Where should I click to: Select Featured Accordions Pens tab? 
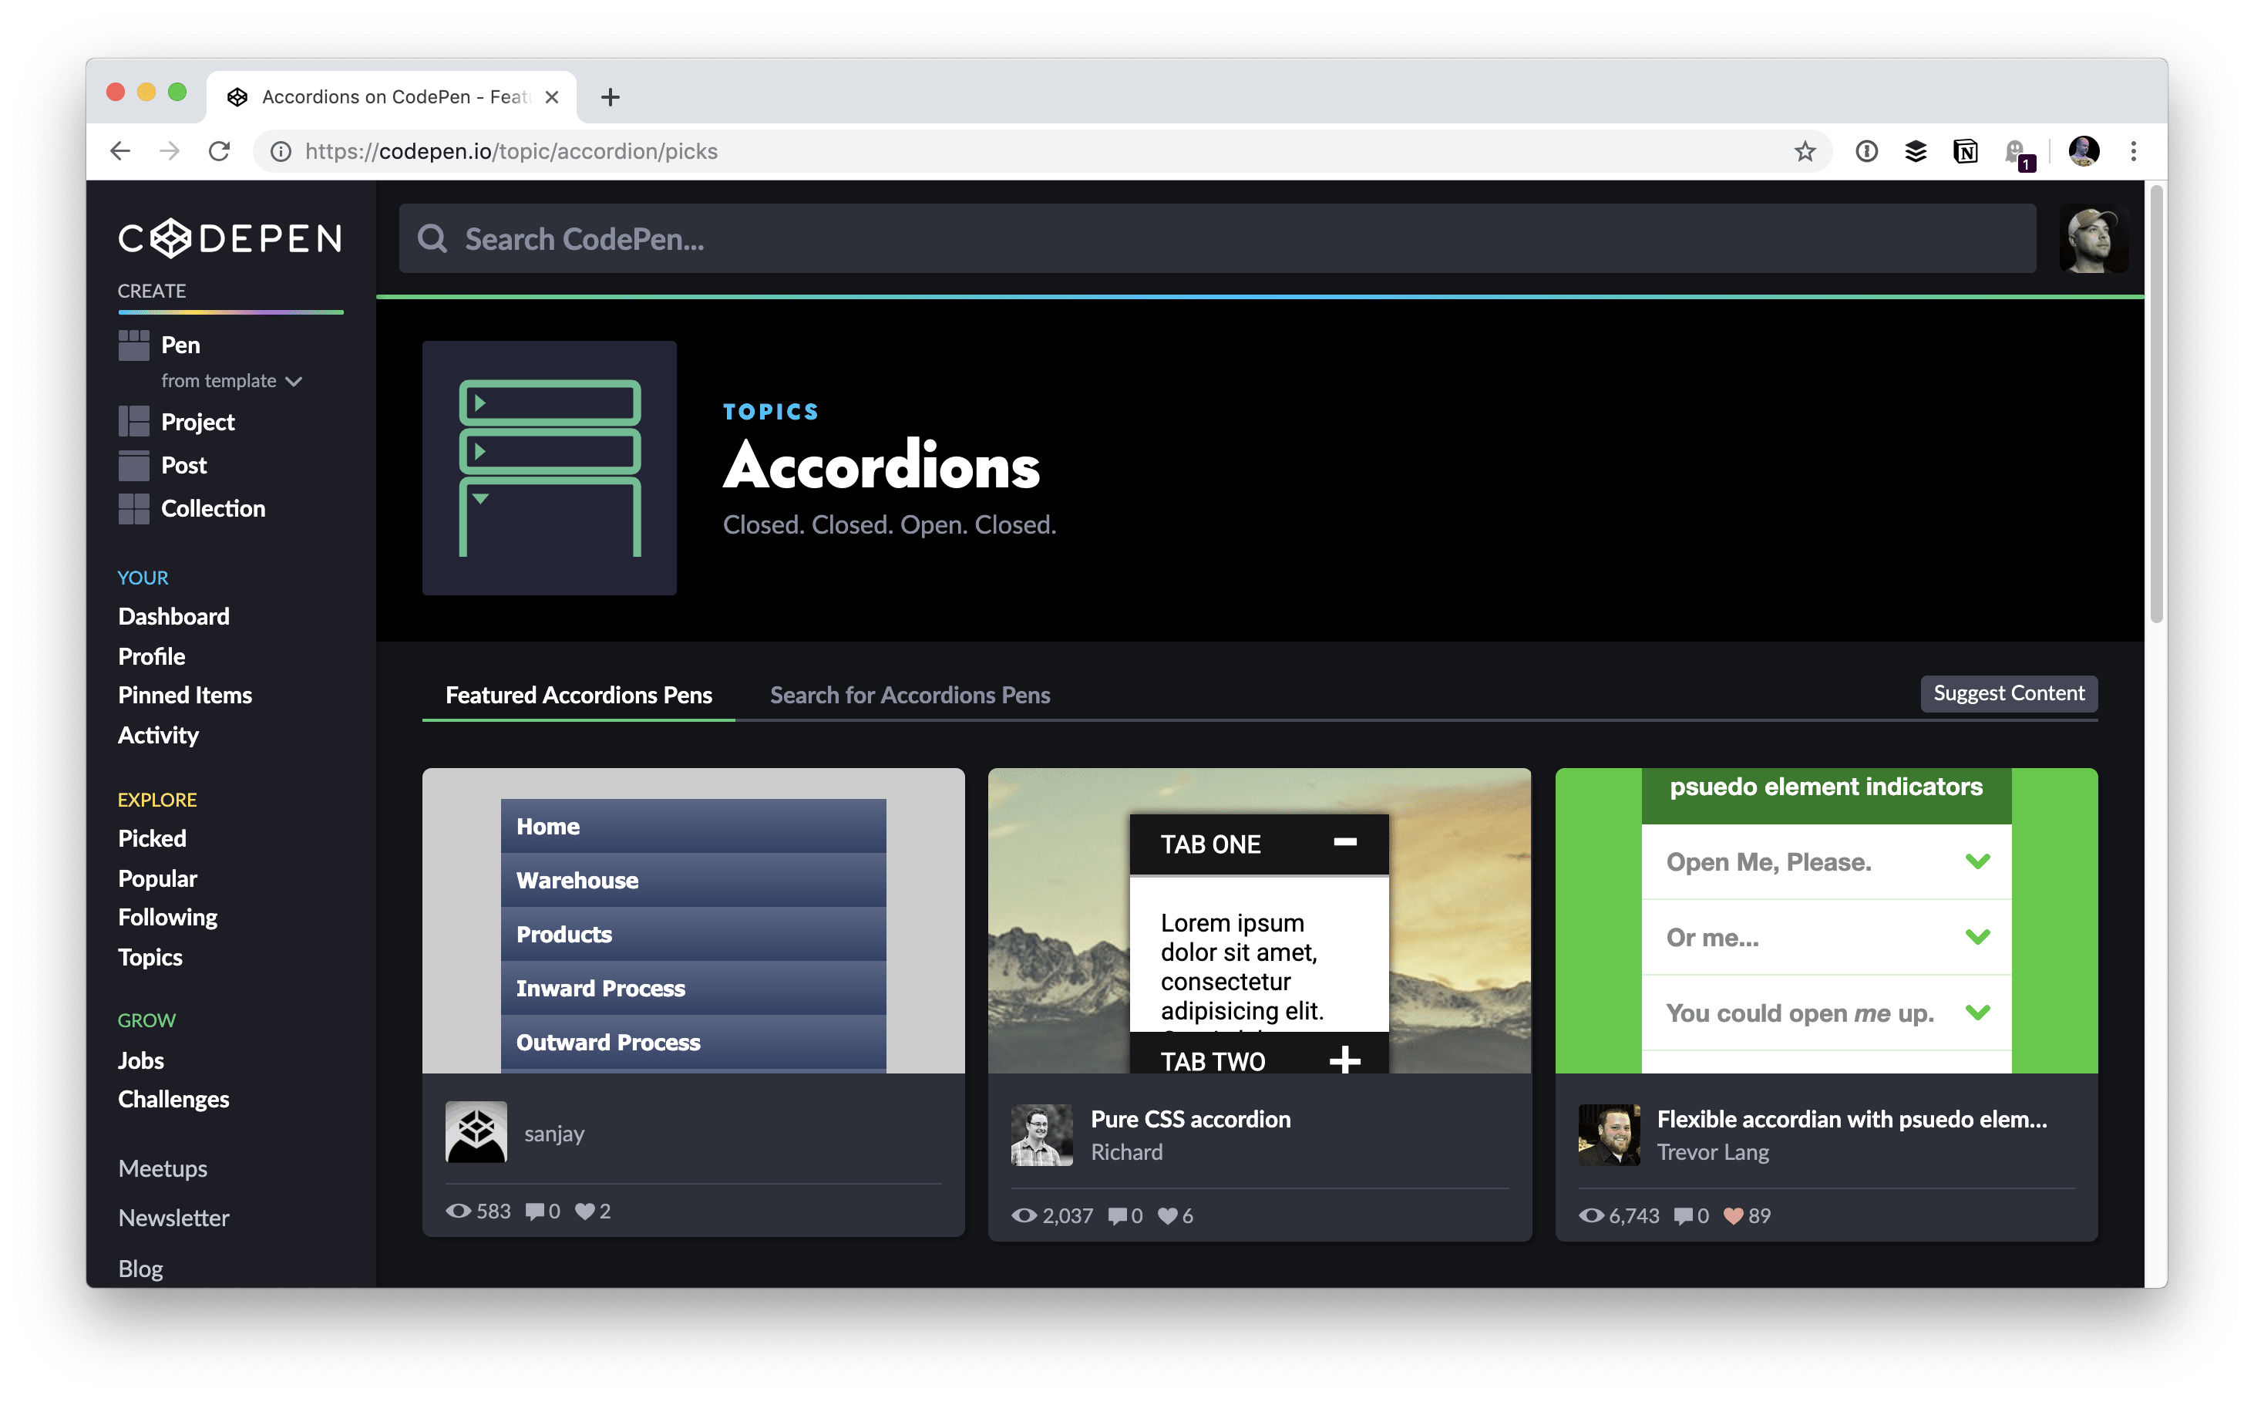578,695
